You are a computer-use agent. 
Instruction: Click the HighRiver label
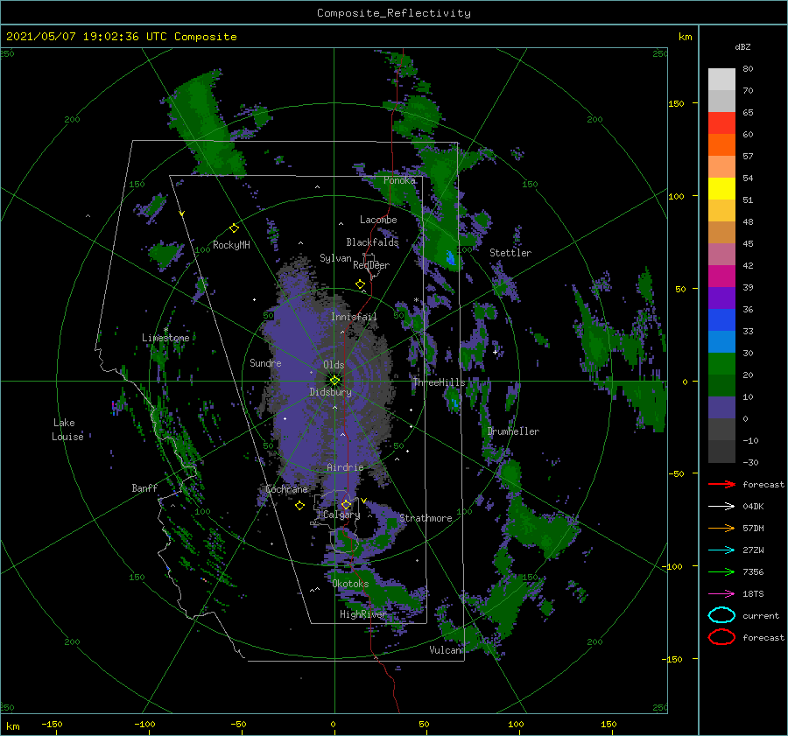coord(363,614)
